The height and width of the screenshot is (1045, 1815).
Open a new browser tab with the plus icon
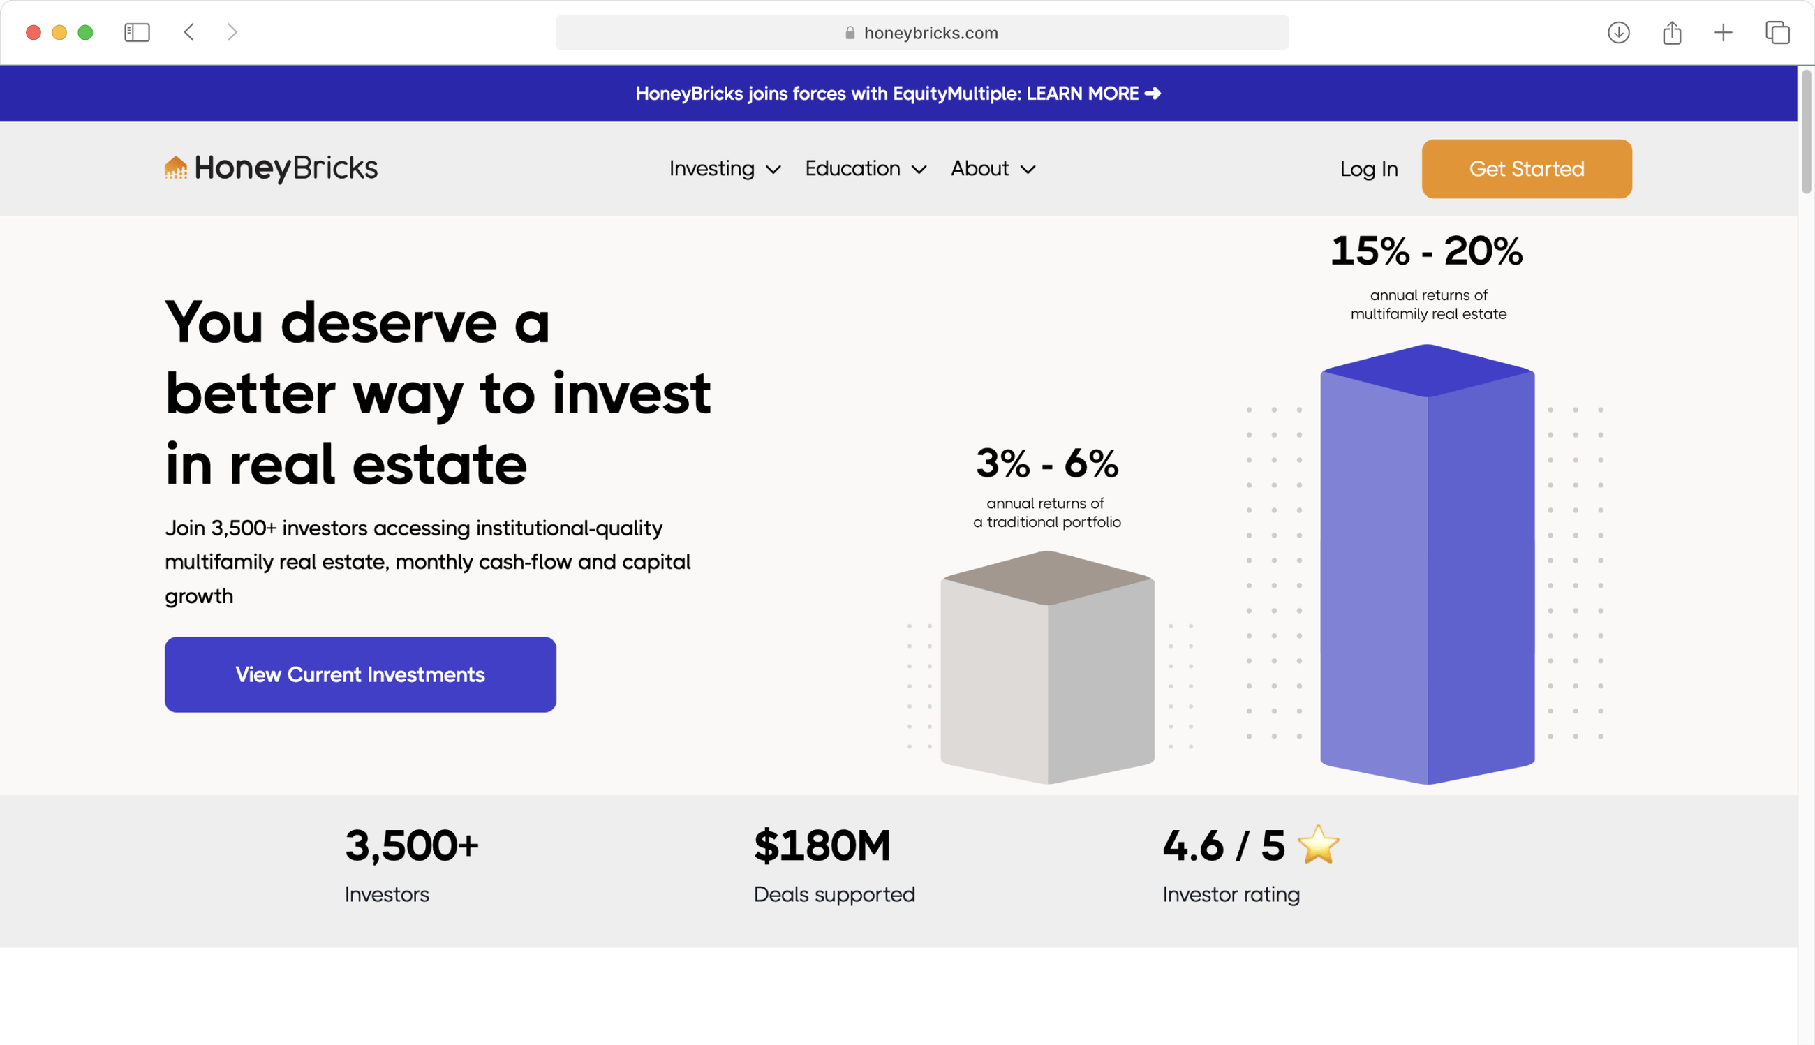click(x=1723, y=32)
